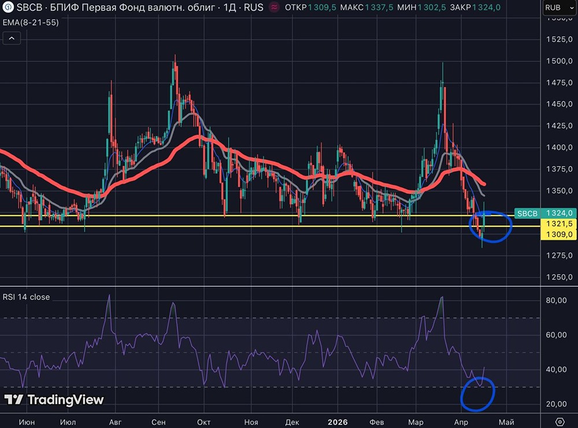The width and height of the screenshot is (578, 428).
Task: Click the 1400,0 level on the price scale
Action: coord(559,147)
